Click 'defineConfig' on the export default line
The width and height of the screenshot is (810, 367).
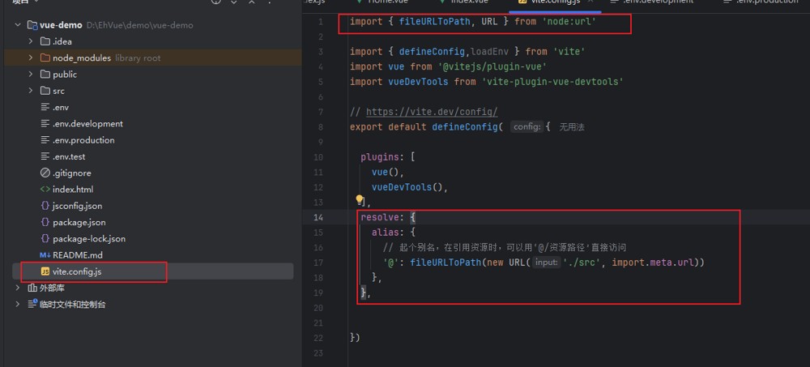(464, 127)
